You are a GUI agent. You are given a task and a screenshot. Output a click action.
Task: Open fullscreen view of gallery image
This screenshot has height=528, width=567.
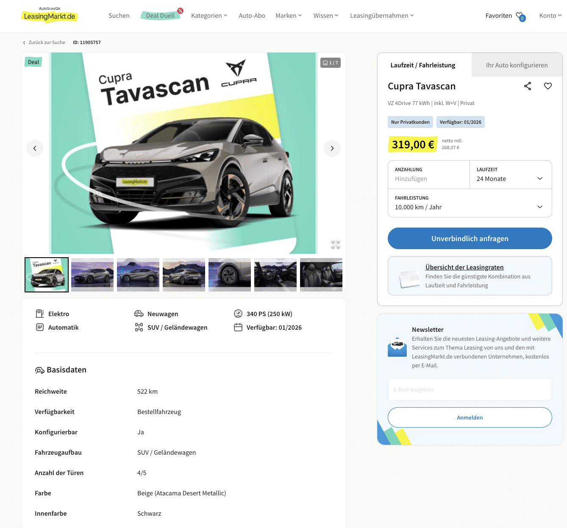[x=336, y=244]
